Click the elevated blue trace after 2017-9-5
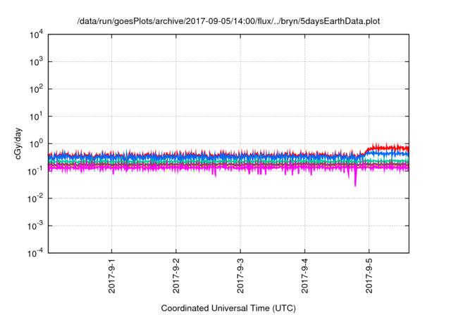 [388, 154]
